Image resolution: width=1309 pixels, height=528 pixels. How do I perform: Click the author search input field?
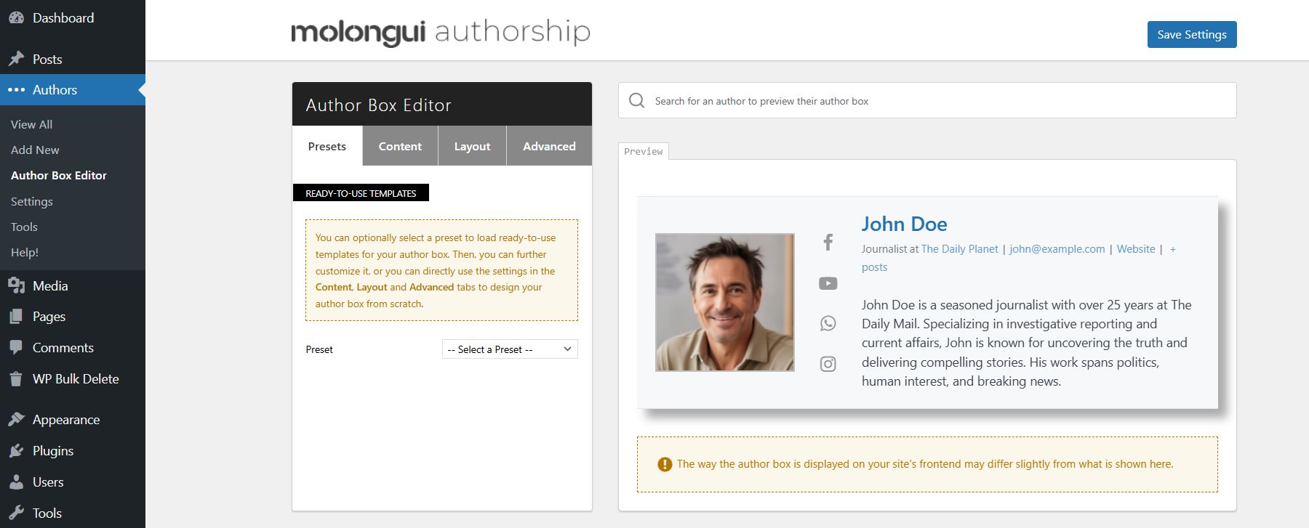pos(938,101)
